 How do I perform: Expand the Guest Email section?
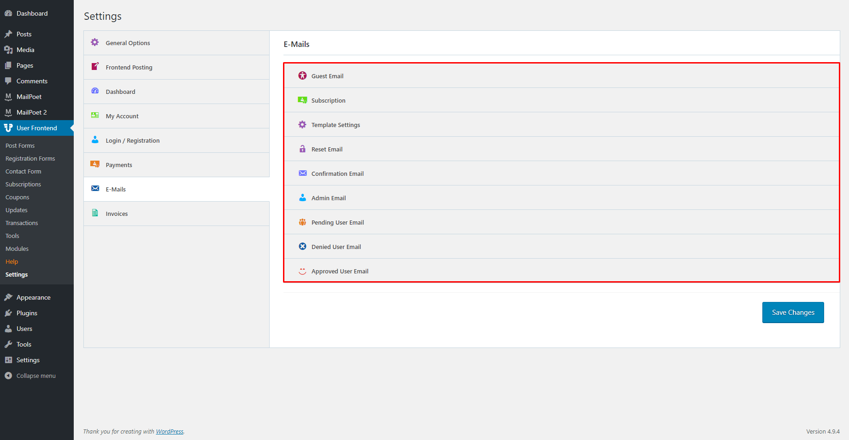(x=561, y=76)
